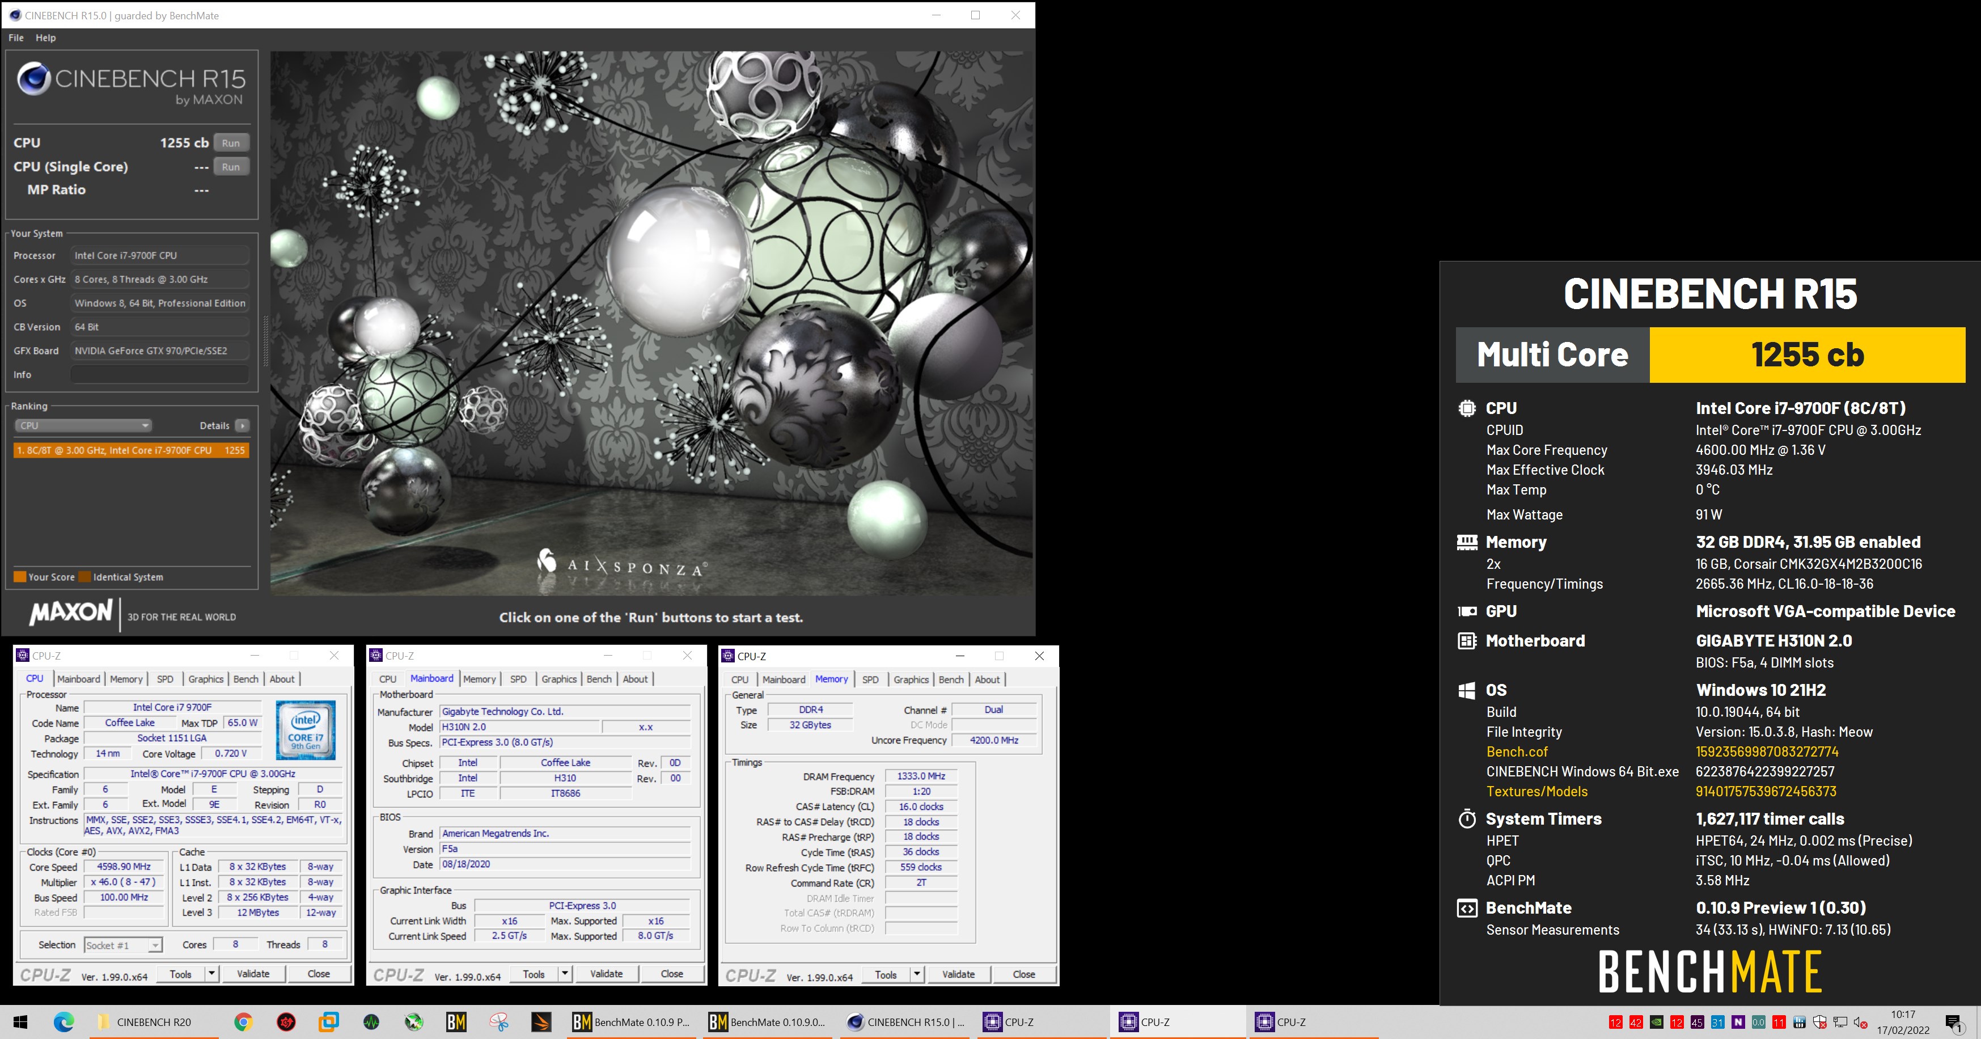1981x1039 pixels.
Task: Click the yellow Bench.cof entry in BenchMate
Action: pos(1517,752)
